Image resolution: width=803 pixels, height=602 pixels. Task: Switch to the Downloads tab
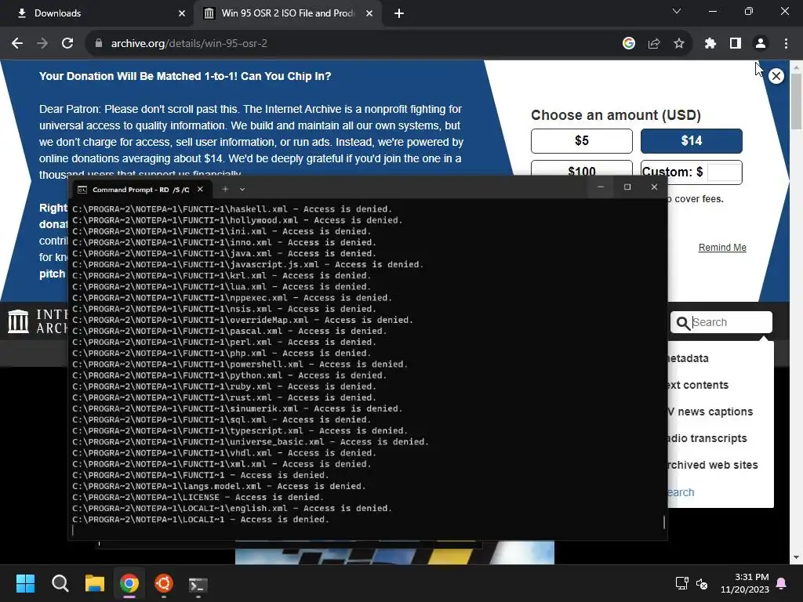tap(97, 13)
